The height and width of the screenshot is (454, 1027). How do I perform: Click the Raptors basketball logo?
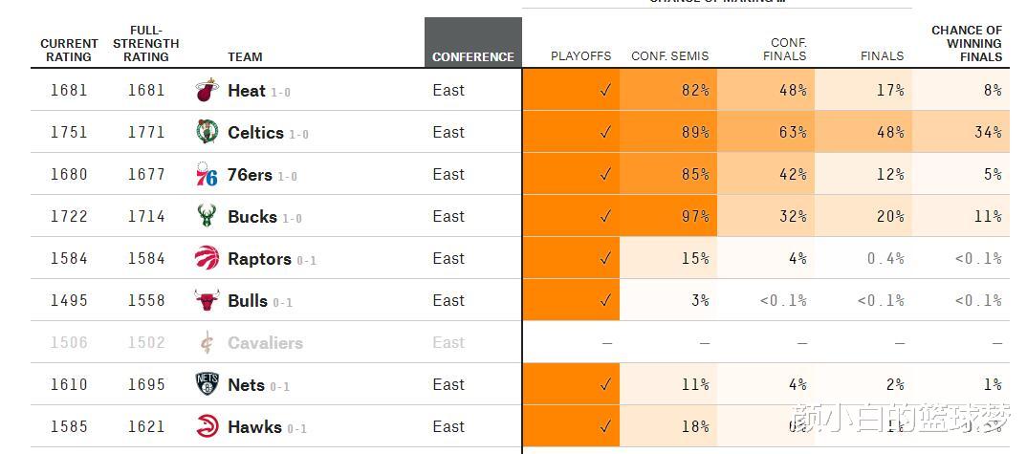(x=207, y=258)
